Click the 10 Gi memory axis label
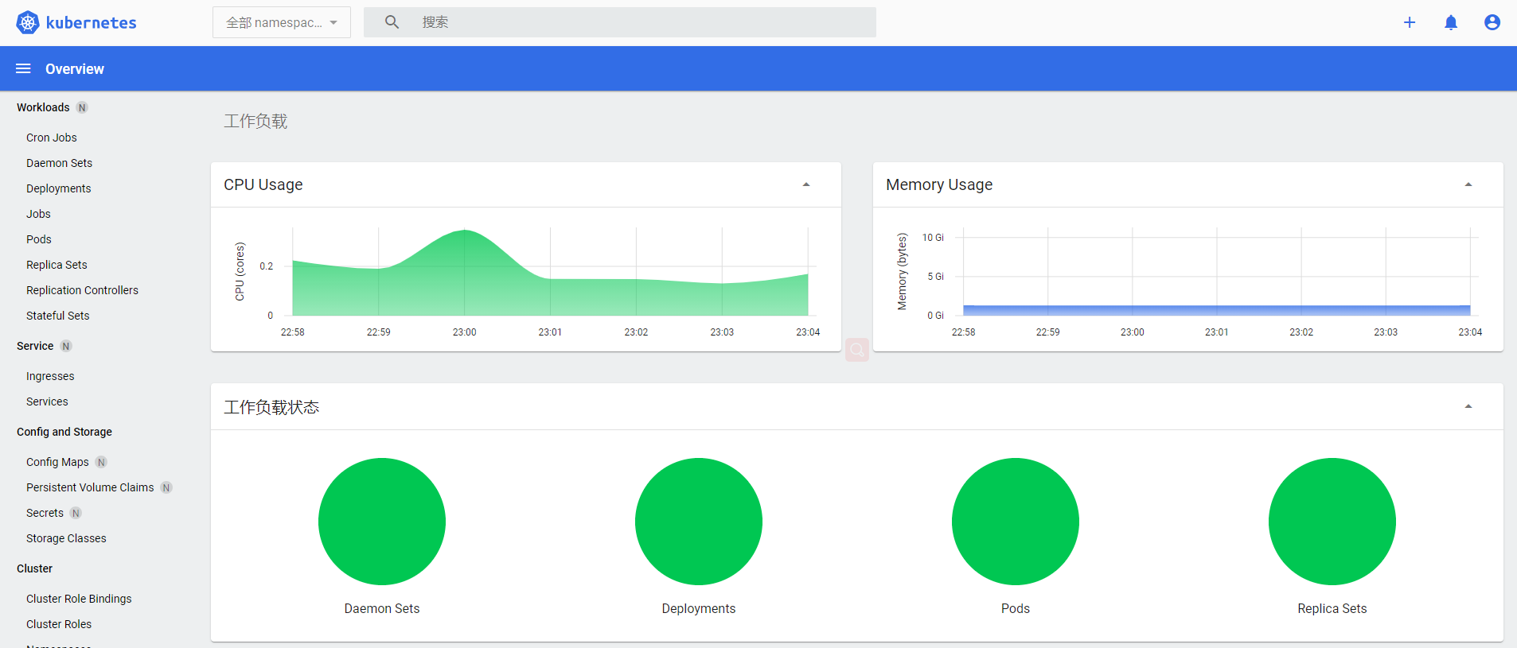Viewport: 1517px width, 648px height. 933,238
